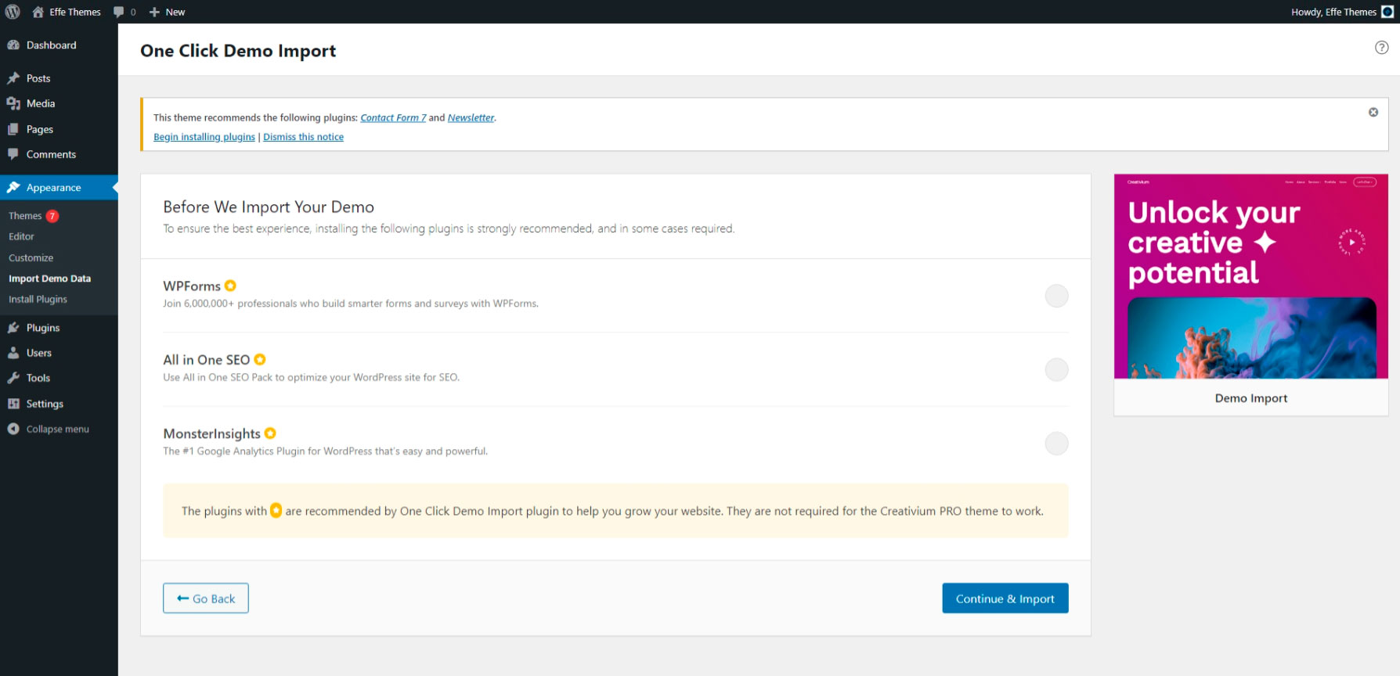Image resolution: width=1400 pixels, height=676 pixels.
Task: Click the star badge next to WPForms
Action: [x=230, y=286]
